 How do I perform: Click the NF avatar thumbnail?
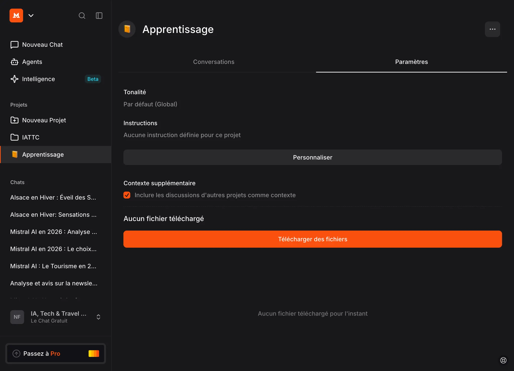[17, 317]
